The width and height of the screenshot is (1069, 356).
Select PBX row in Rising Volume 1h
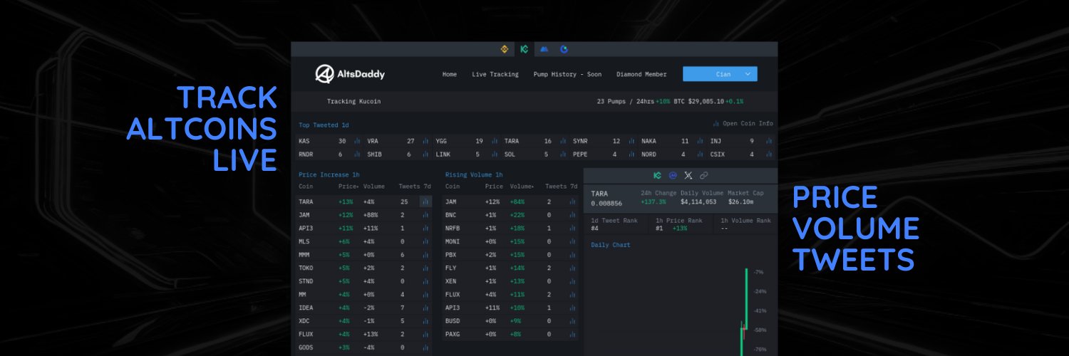click(511, 254)
